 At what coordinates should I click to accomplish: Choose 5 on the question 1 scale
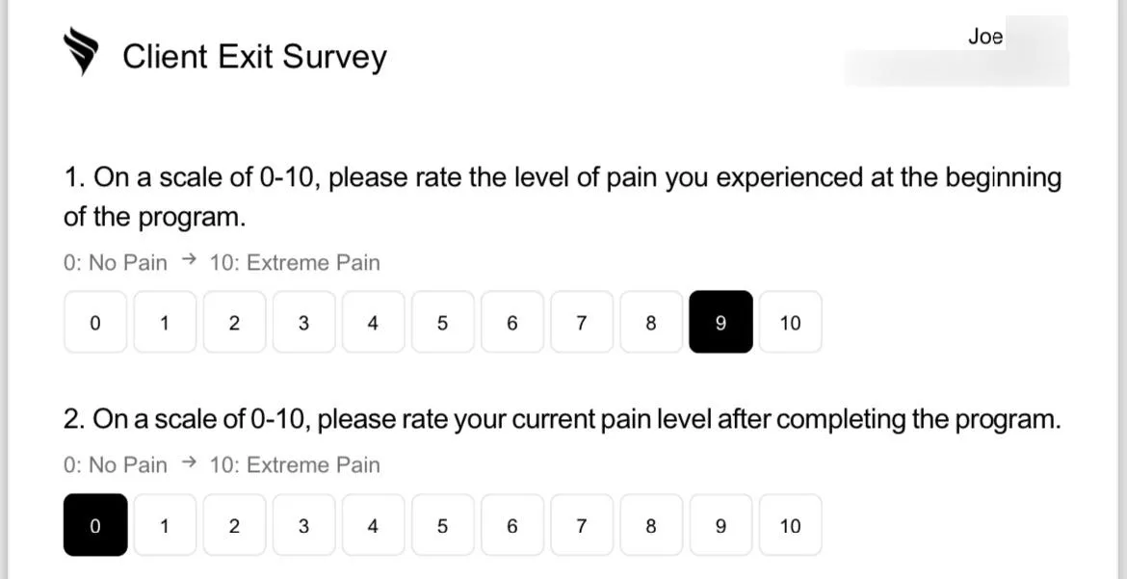pos(443,322)
